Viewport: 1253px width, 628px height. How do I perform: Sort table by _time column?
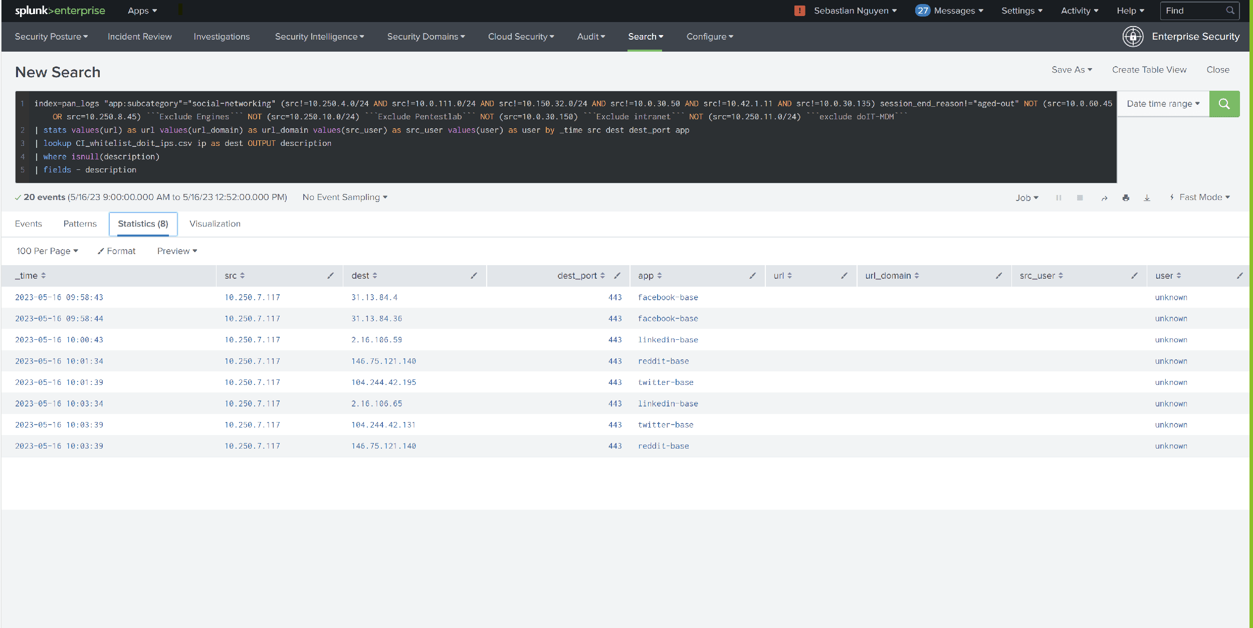(31, 276)
